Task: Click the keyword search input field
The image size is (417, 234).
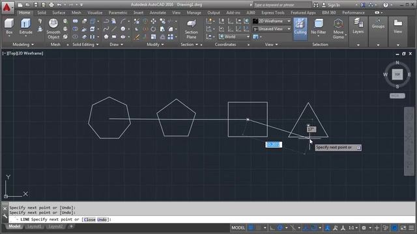Action: click(282, 5)
